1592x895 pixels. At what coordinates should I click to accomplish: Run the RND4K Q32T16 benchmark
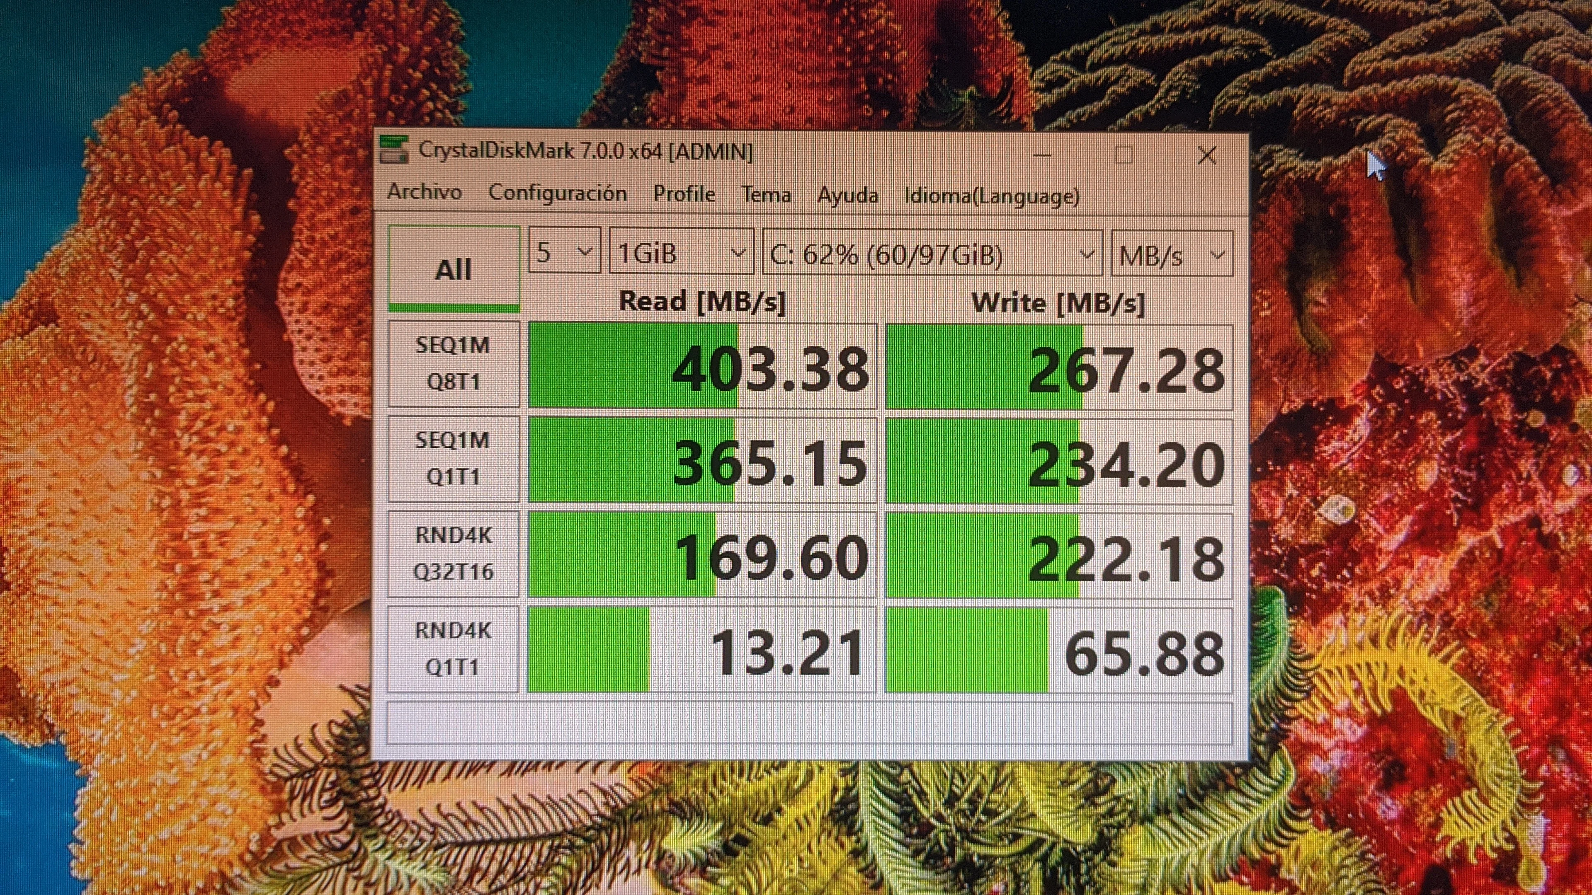point(454,554)
